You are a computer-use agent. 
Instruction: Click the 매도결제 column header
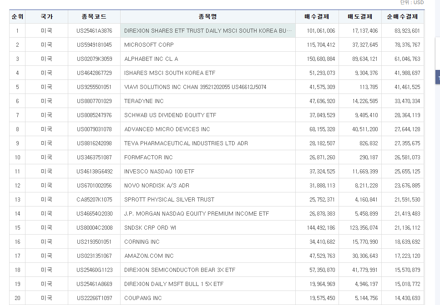tap(360, 17)
